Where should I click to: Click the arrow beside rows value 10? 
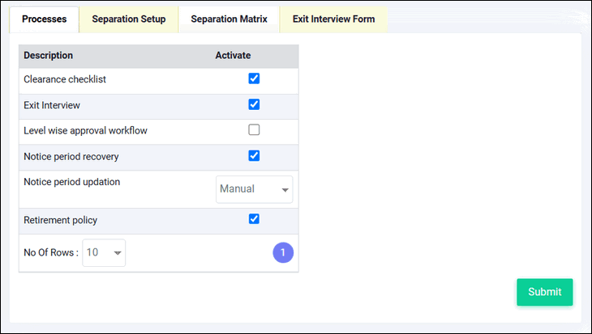point(118,253)
